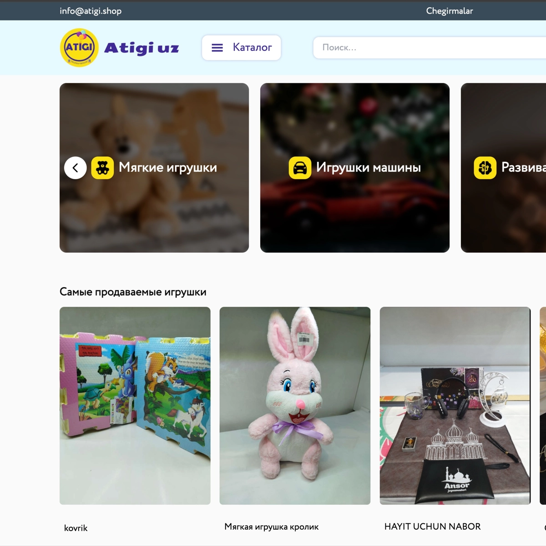Screen dimensions: 546x546
Task: Open the pink rabbit plush product image
Action: click(295, 406)
